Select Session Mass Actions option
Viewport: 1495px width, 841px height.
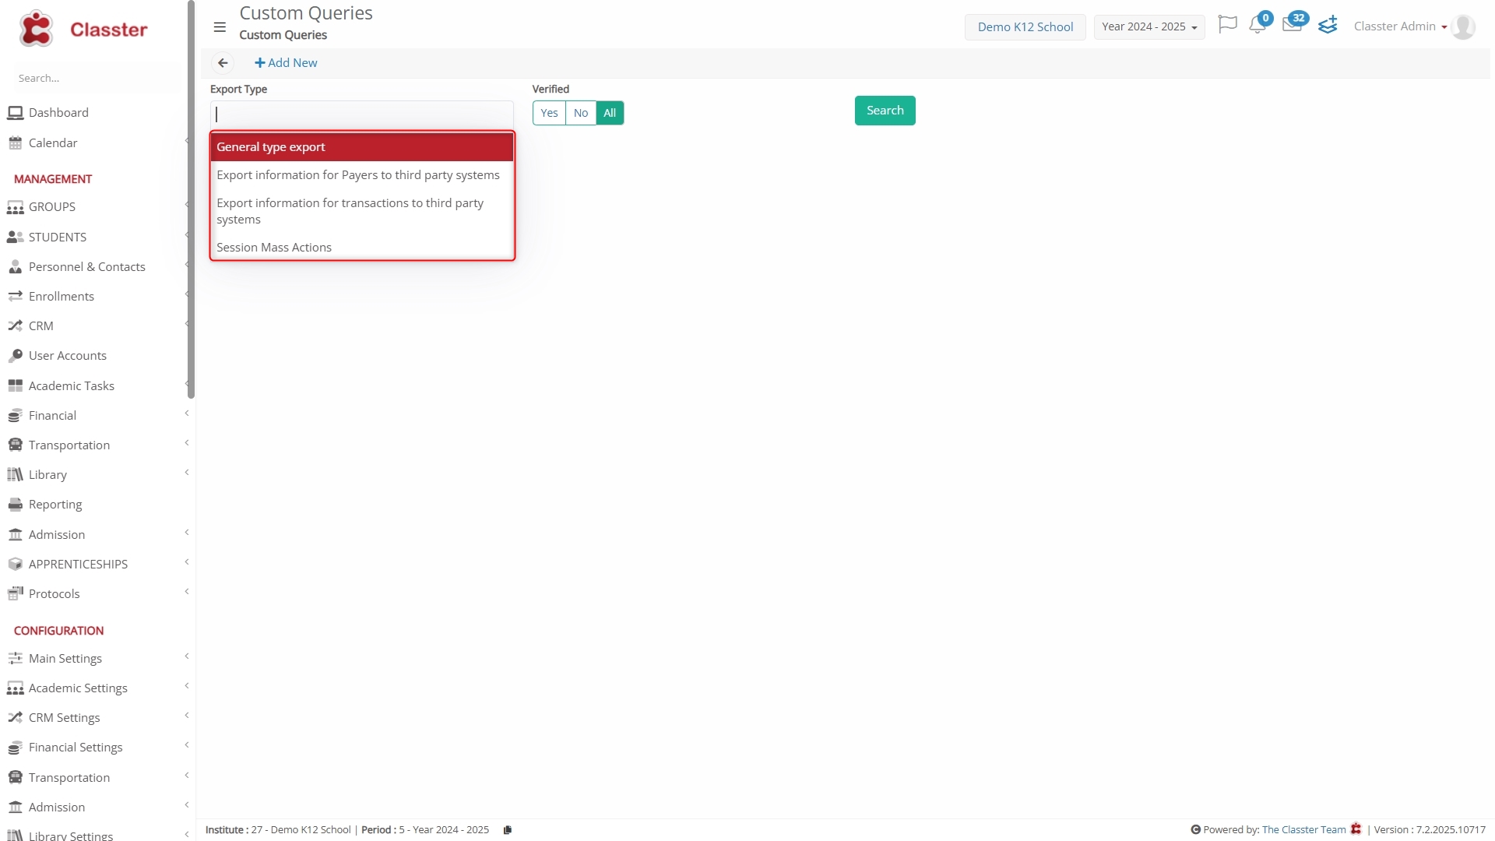pos(362,248)
